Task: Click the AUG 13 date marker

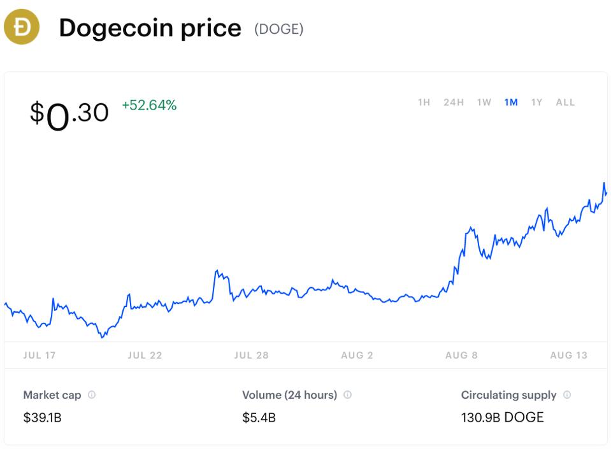Action: point(568,355)
